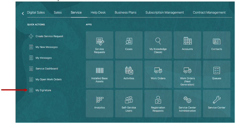Open the Service Center wrench icon

point(217,100)
